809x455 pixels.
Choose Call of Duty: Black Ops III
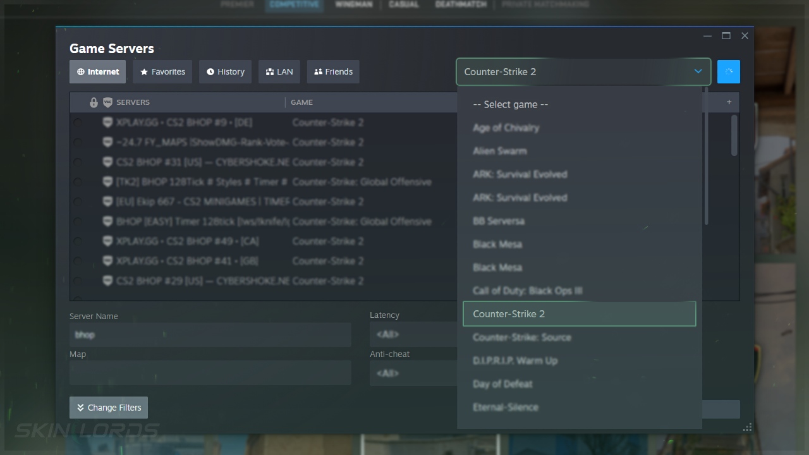click(580, 291)
